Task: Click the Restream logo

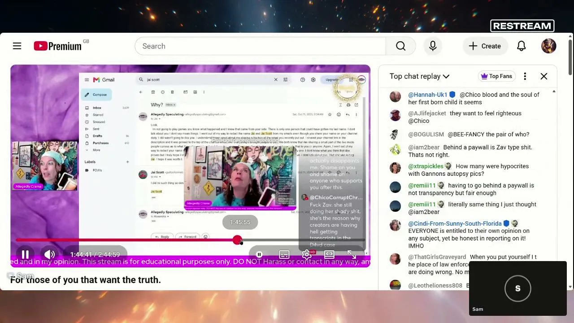Action: pos(522,26)
